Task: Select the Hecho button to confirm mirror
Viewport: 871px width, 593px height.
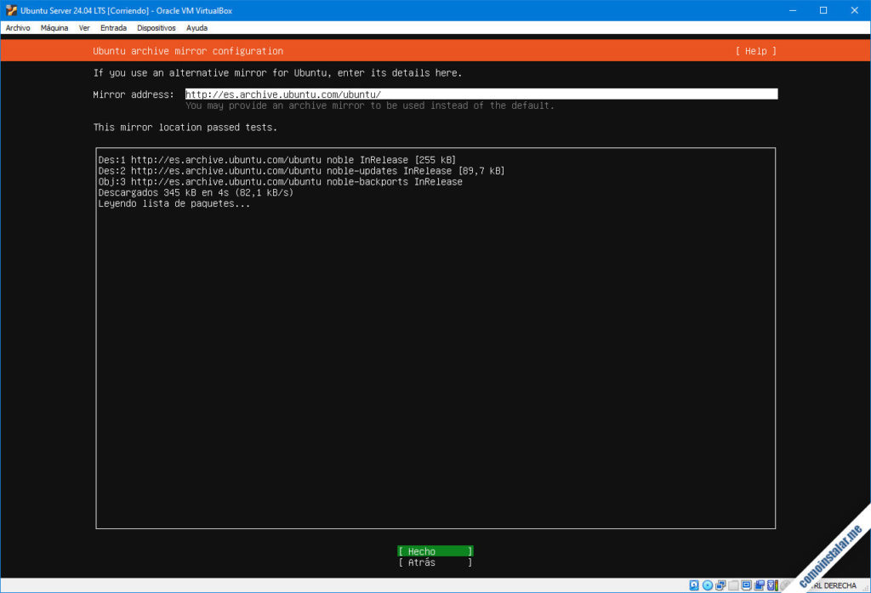Action: coord(435,550)
